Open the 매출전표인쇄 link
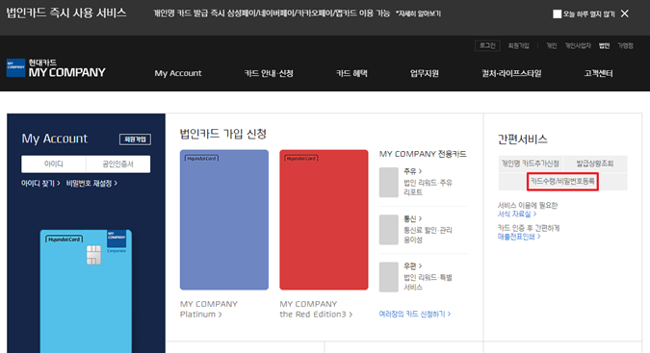Image resolution: width=650 pixels, height=353 pixels. (x=519, y=237)
